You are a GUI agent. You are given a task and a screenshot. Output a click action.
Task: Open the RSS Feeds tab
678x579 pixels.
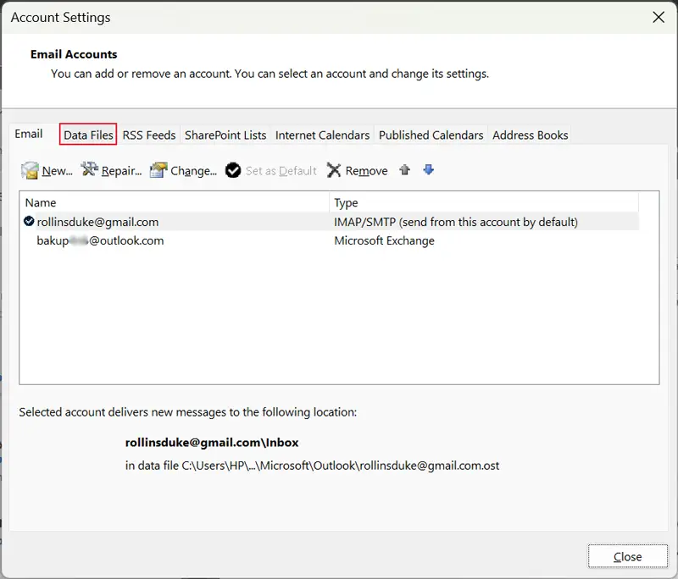pyautogui.click(x=149, y=135)
